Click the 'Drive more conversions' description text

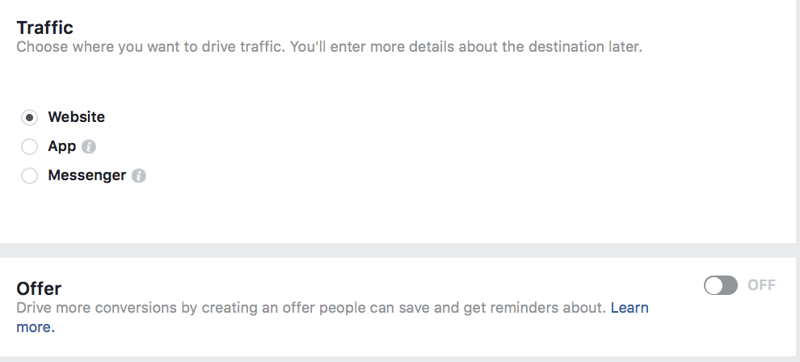(307, 308)
